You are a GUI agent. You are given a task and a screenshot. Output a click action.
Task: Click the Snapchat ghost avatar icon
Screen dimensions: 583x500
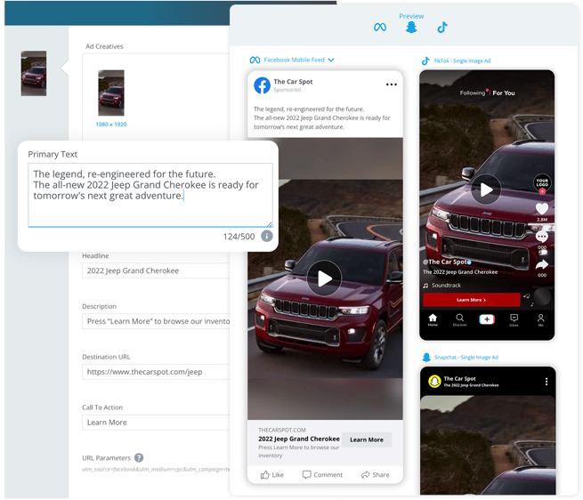click(x=434, y=382)
